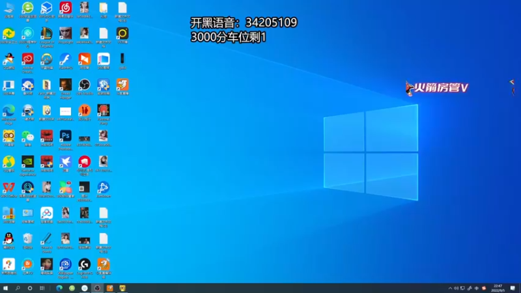This screenshot has width=521, height=293.
Task: Open the Dread Hunger game shortcut
Action: (66, 85)
